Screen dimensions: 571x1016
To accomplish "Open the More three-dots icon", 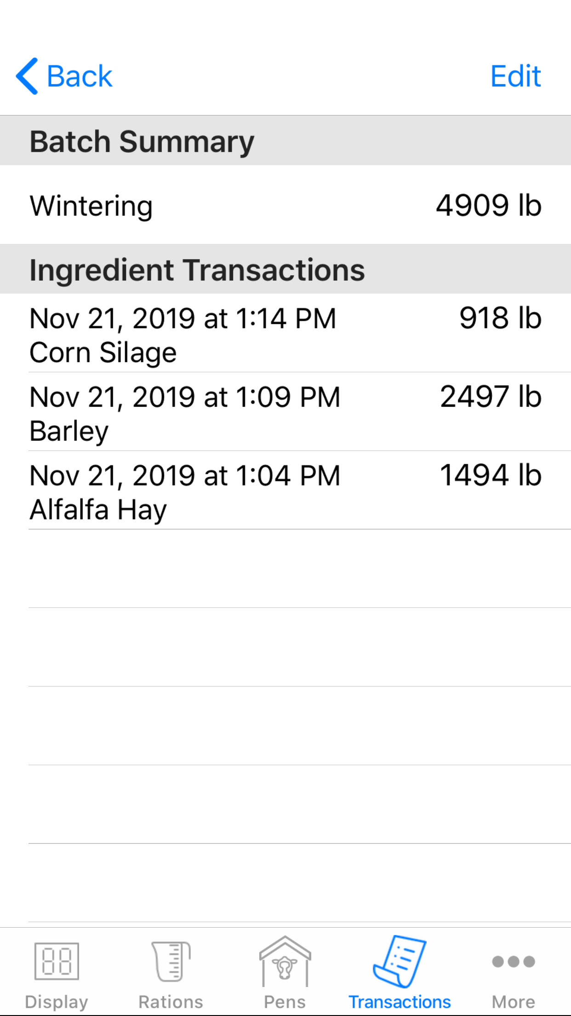I will coord(513,961).
